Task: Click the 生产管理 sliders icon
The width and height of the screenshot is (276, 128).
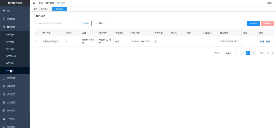Action: [4, 103]
